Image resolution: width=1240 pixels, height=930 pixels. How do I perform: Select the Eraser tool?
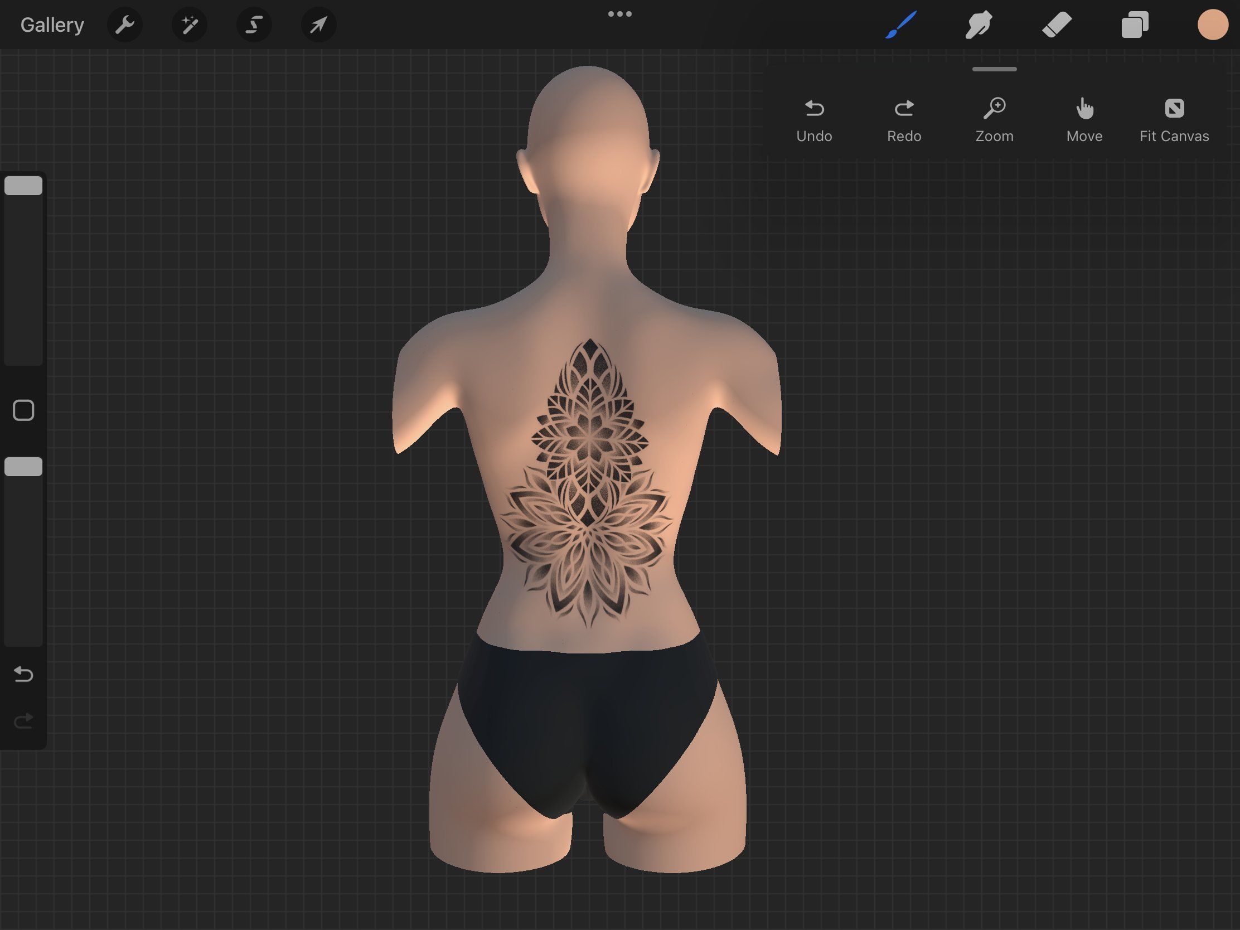tap(1057, 25)
